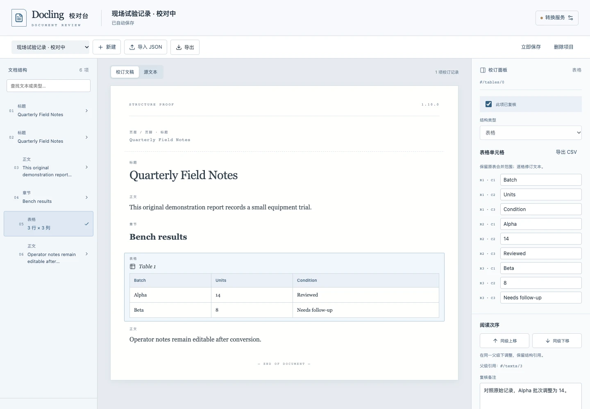The height and width of the screenshot is (409, 590).
Task: Click the Operator notes remain editable paragraph
Action: click(x=195, y=339)
